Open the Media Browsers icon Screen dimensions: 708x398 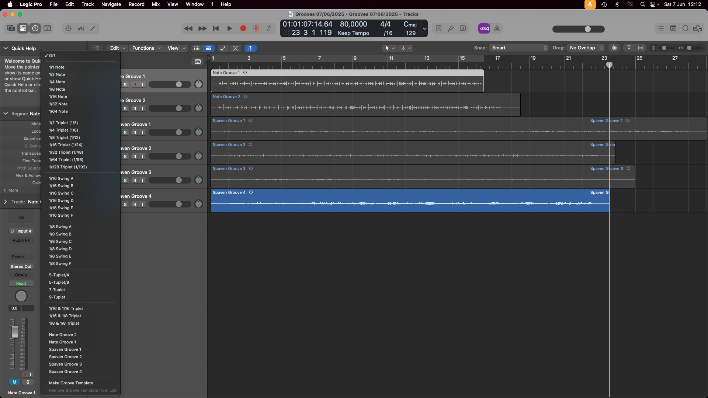coord(697,28)
